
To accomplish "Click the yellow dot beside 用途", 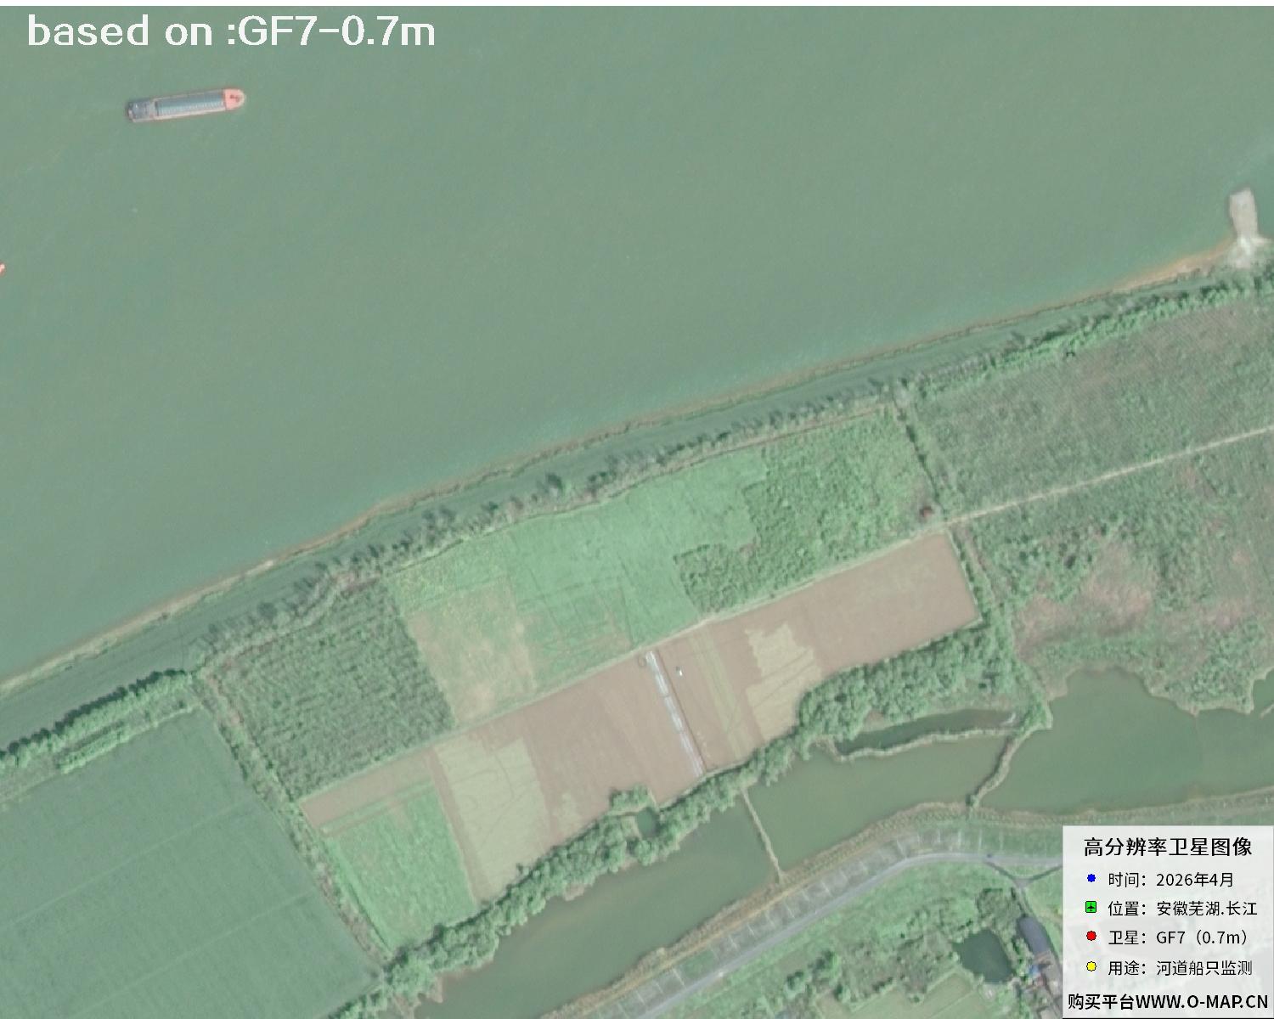I will 1091,966.
